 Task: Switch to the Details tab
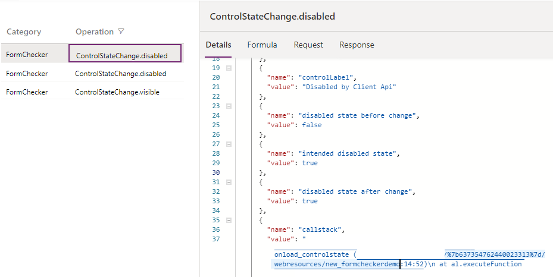point(218,45)
